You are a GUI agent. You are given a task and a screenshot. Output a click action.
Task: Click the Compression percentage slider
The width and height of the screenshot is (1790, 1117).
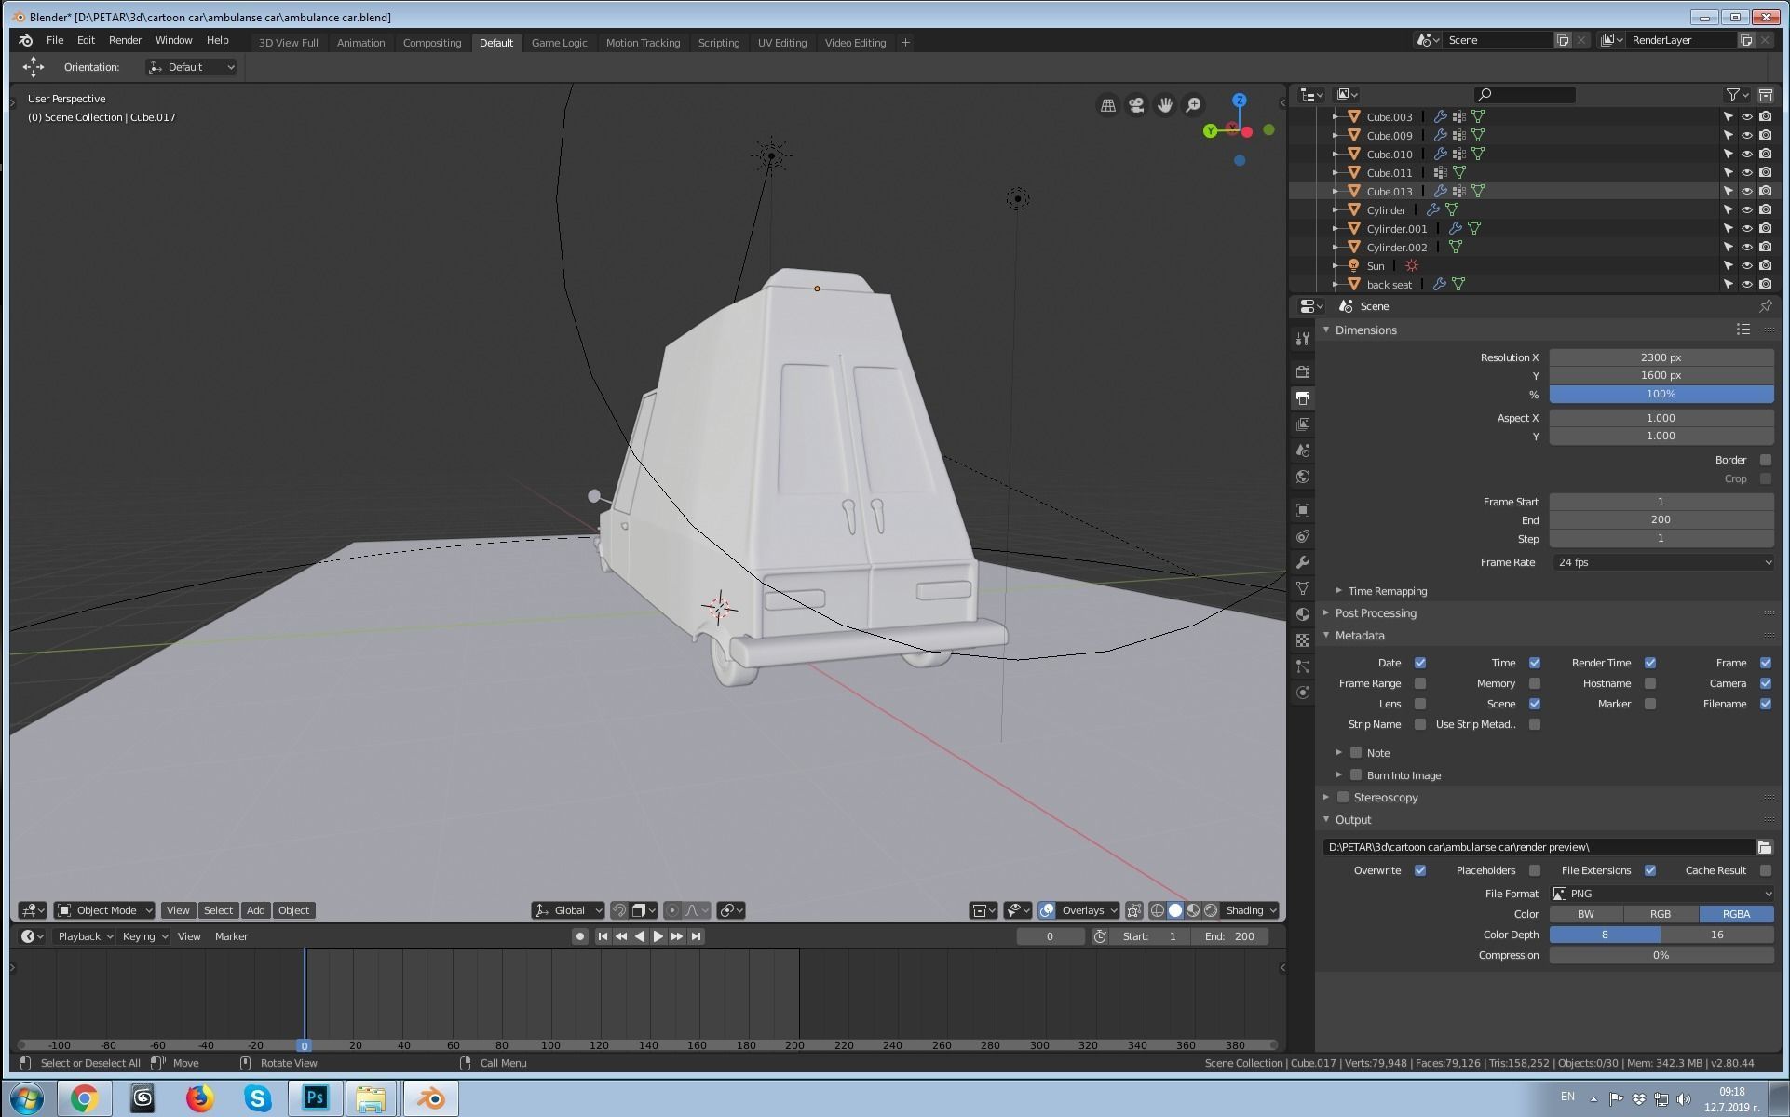(x=1660, y=955)
